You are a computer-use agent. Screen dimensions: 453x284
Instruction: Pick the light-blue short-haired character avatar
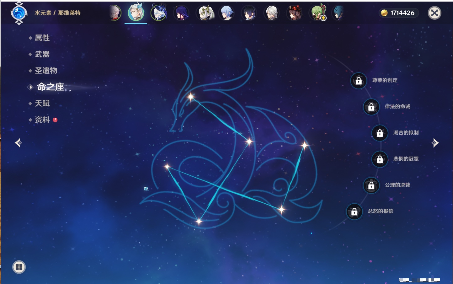[226, 13]
